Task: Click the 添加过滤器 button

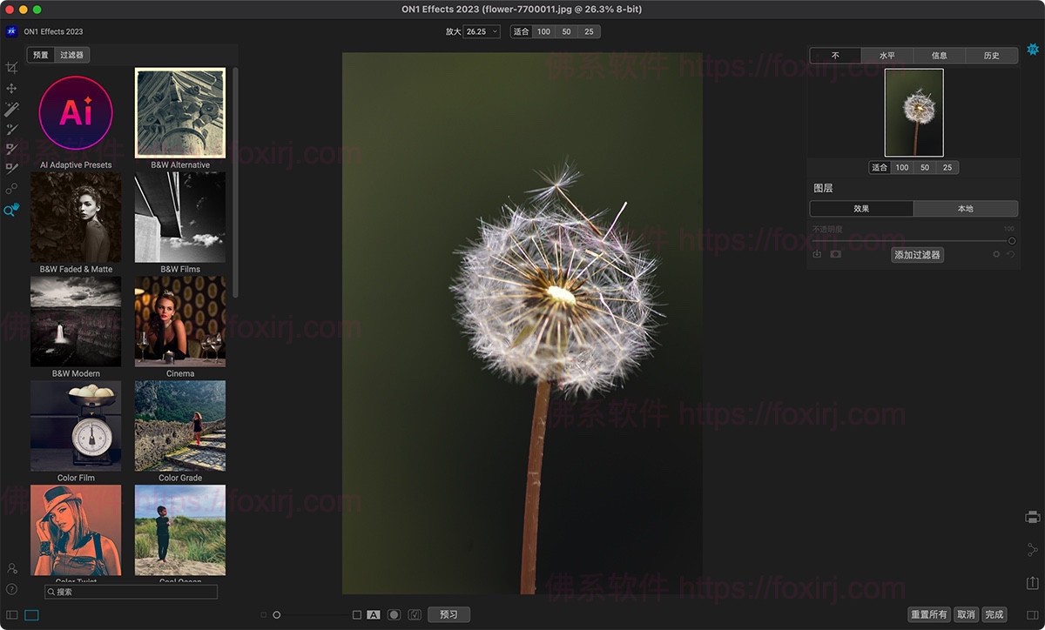Action: 917,255
